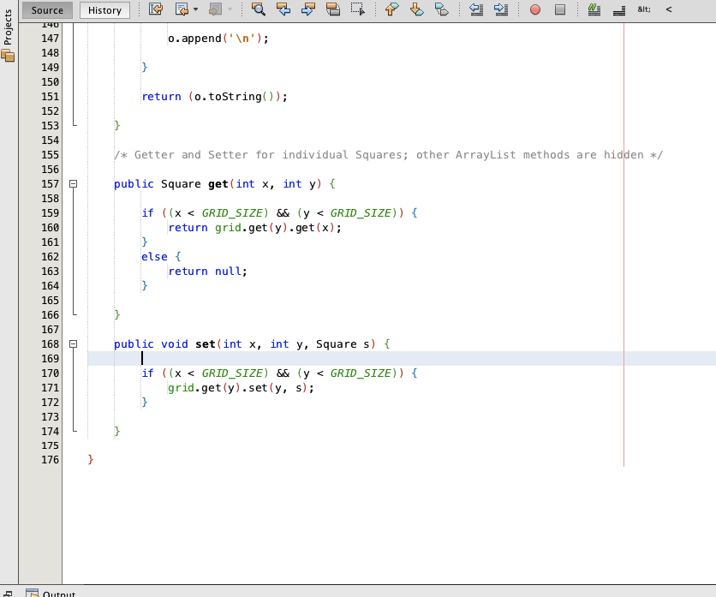The height and width of the screenshot is (597, 716).
Task: Open the dropdown next to the navigation icon
Action: 193,9
